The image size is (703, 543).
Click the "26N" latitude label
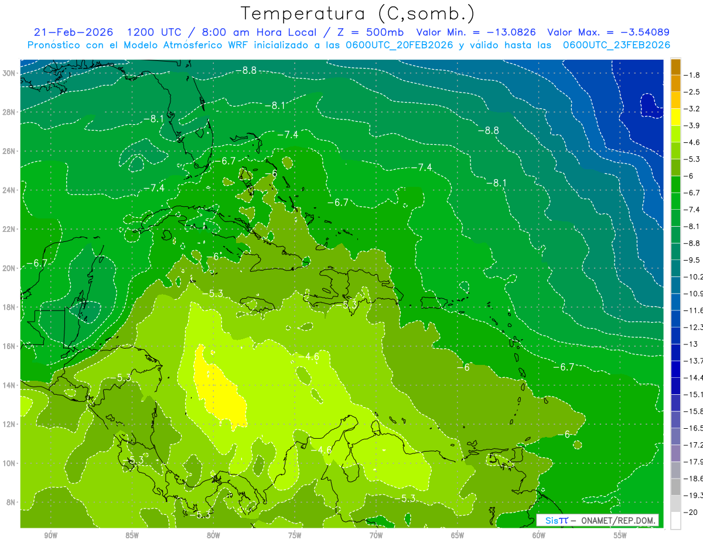pyautogui.click(x=10, y=151)
